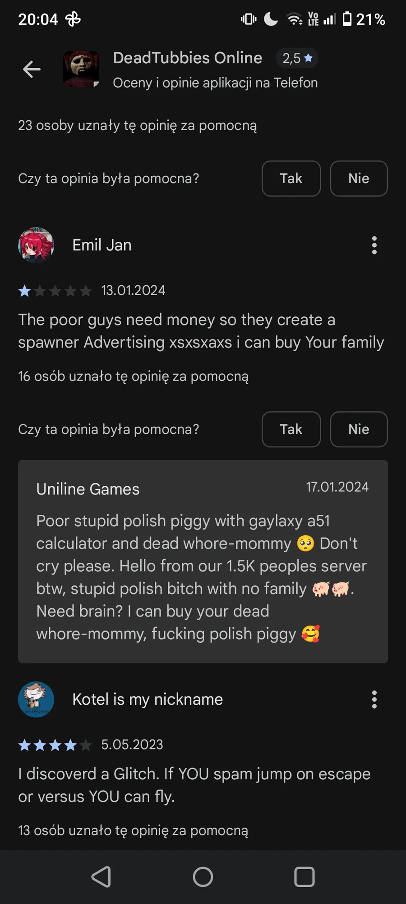Tap the Uniline Games developer reply name

point(88,489)
